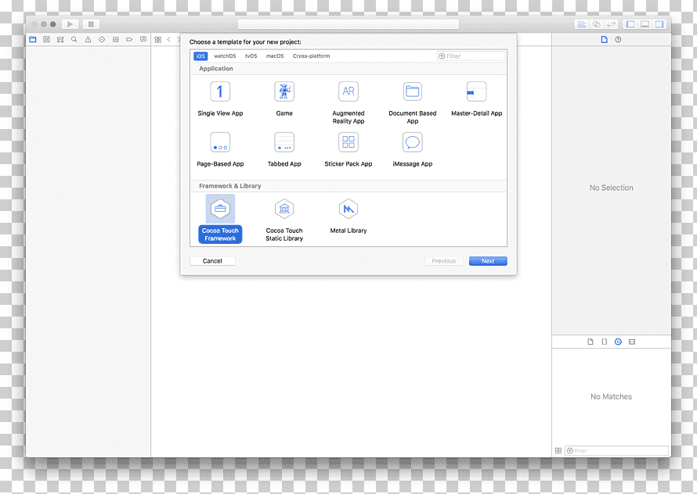Screen dimensions: 697x494
Task: Show the Object library
Action: pos(618,342)
